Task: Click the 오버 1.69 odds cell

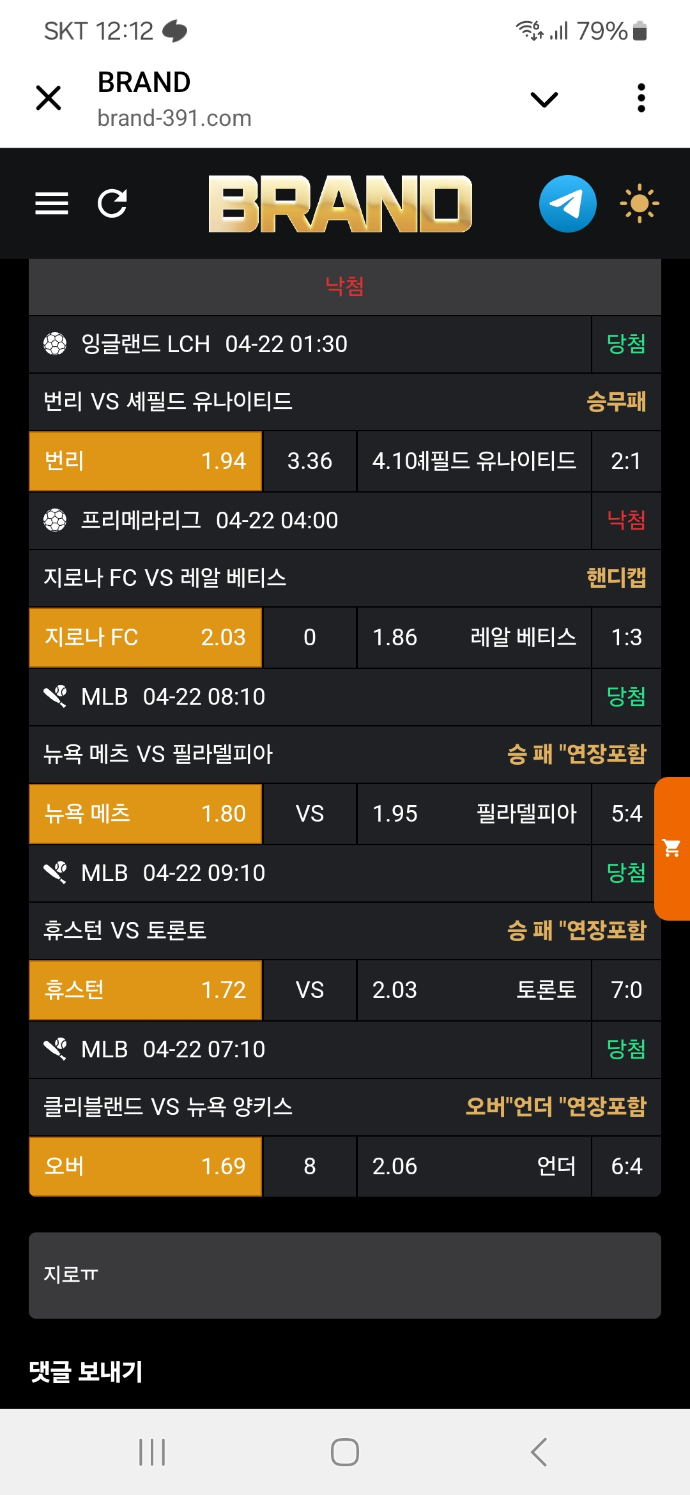Action: click(x=146, y=1167)
